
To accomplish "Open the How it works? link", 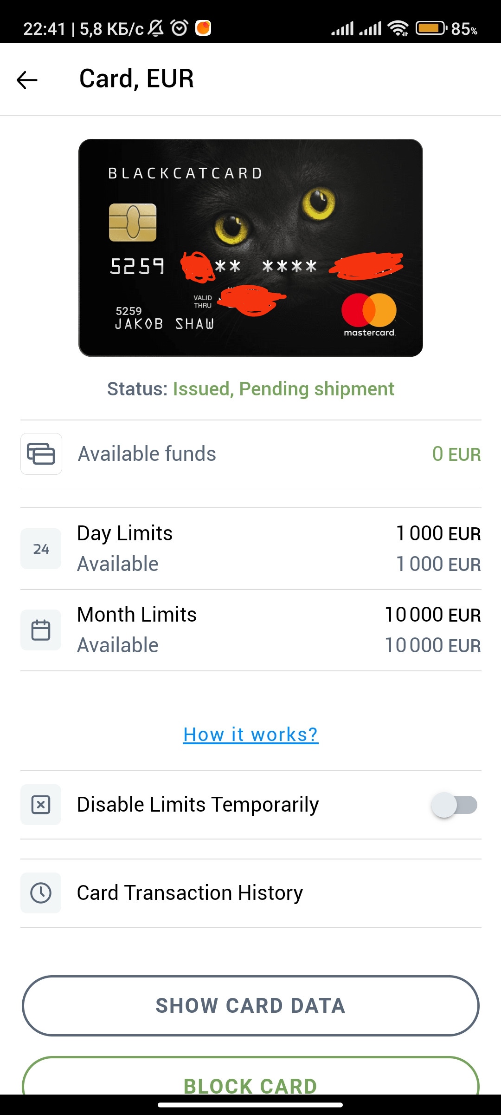I will (250, 735).
